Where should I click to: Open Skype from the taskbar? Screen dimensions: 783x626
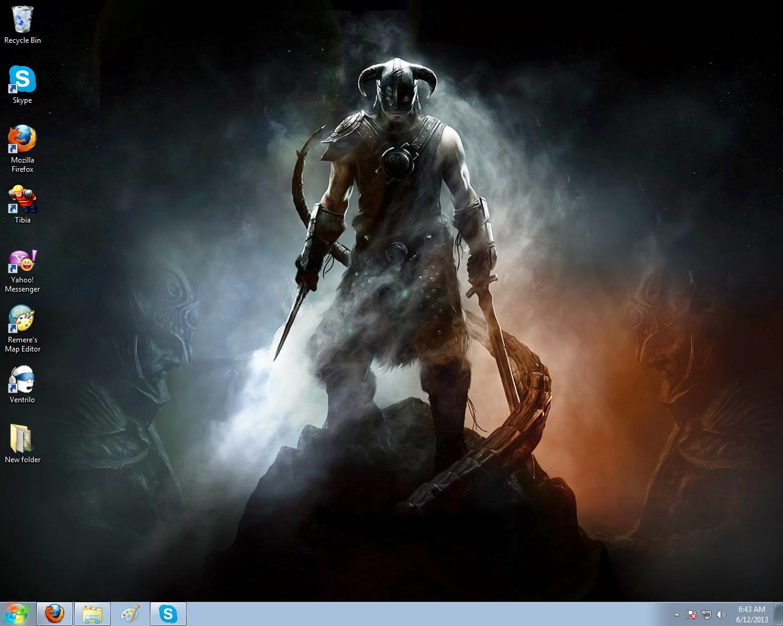point(168,614)
